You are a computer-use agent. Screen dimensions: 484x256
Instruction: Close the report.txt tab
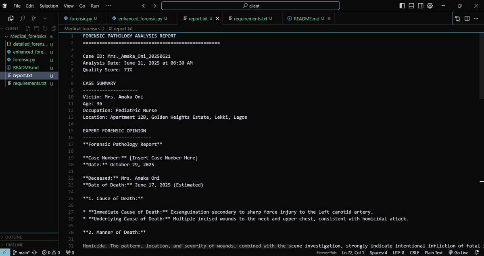click(x=217, y=19)
